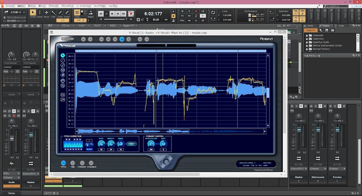Switch to DYNAMICS edit mode

click(x=91, y=163)
